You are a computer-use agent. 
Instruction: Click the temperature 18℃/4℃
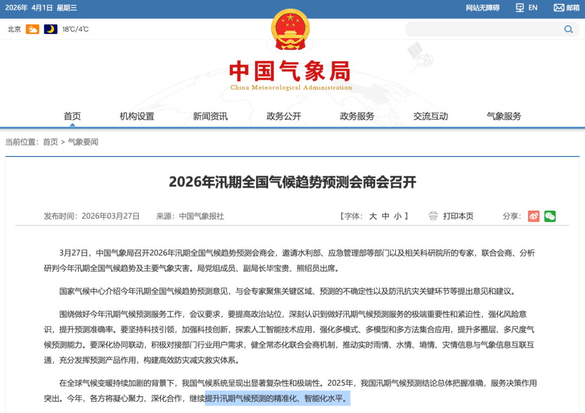[75, 29]
